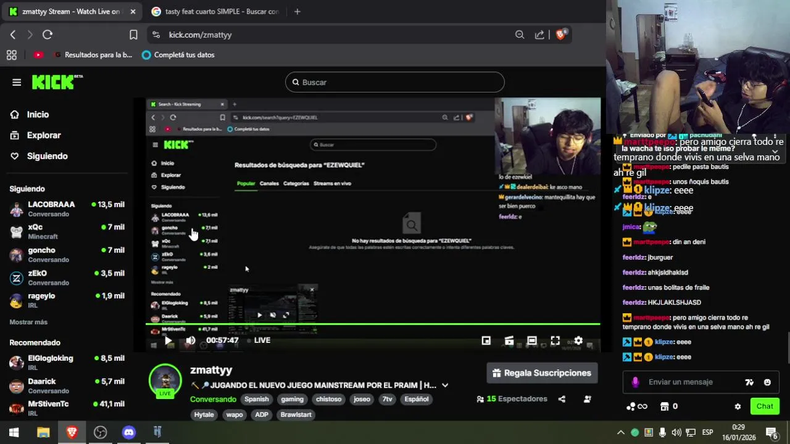This screenshot has width=790, height=444.
Task: Open the emoji smiley picker
Action: (x=767, y=382)
